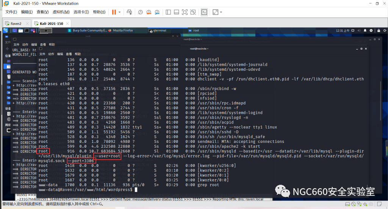
Task: Open notifications bell in Kali panel
Action: click(365, 31)
